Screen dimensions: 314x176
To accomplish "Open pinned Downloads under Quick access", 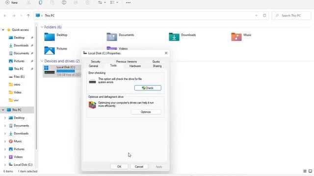I will (x=21, y=45).
